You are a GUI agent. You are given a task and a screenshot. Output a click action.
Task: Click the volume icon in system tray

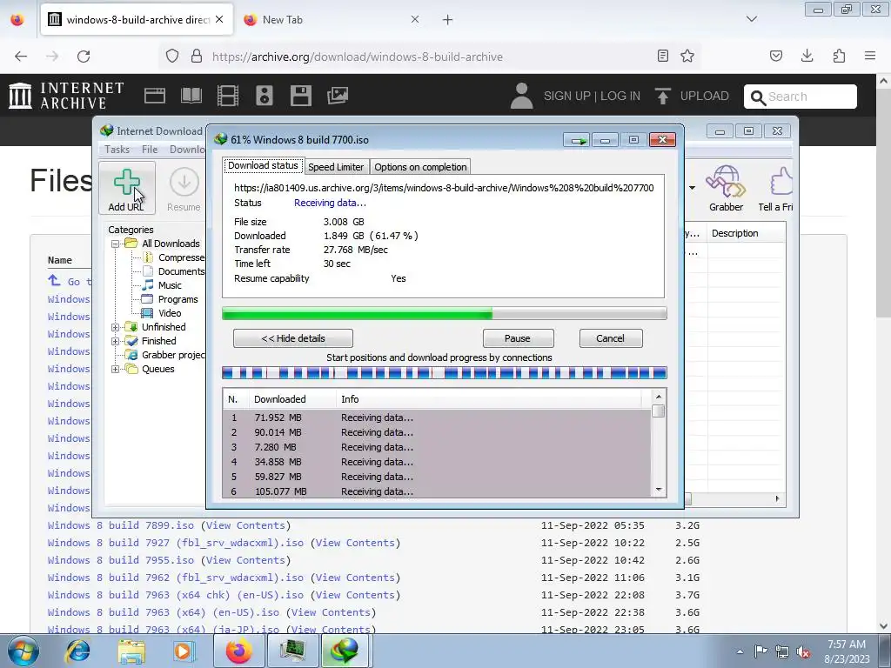pos(803,651)
